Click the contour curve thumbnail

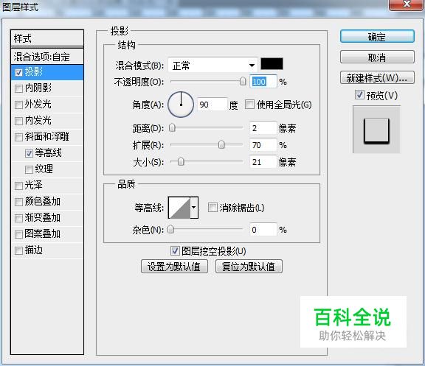pos(179,208)
